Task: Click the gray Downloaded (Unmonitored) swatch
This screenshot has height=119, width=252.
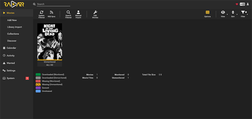Action: point(38,78)
